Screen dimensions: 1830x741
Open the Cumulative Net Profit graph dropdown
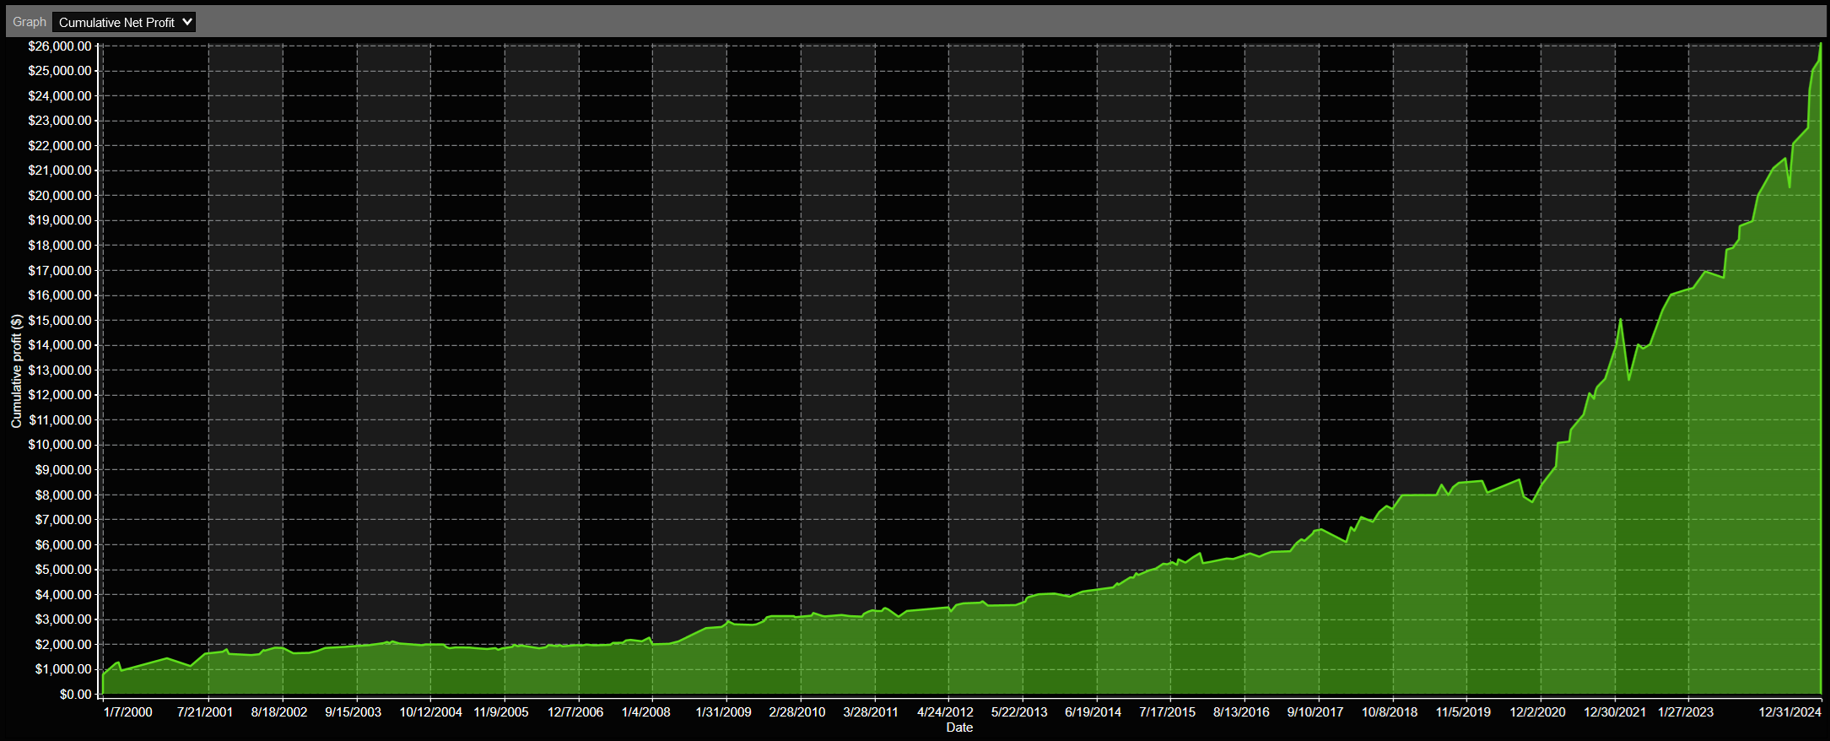(x=123, y=22)
